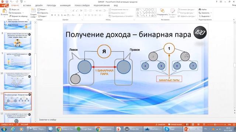Expand the shapes gallery more arrow
The width and height of the screenshot is (236, 132).
click(155, 15)
